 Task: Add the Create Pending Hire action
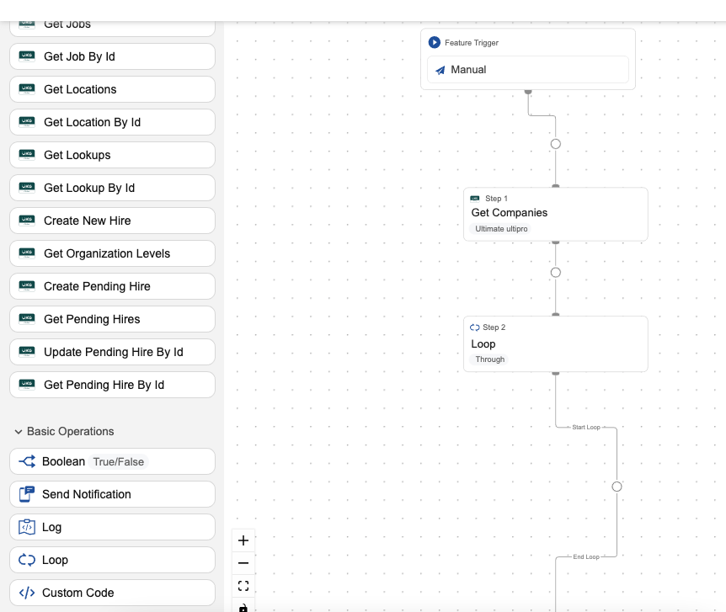pos(113,286)
